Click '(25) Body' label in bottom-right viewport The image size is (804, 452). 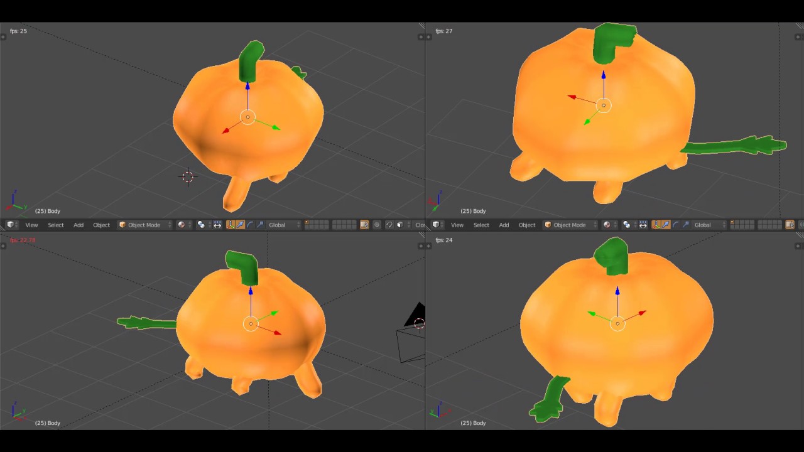(474, 423)
